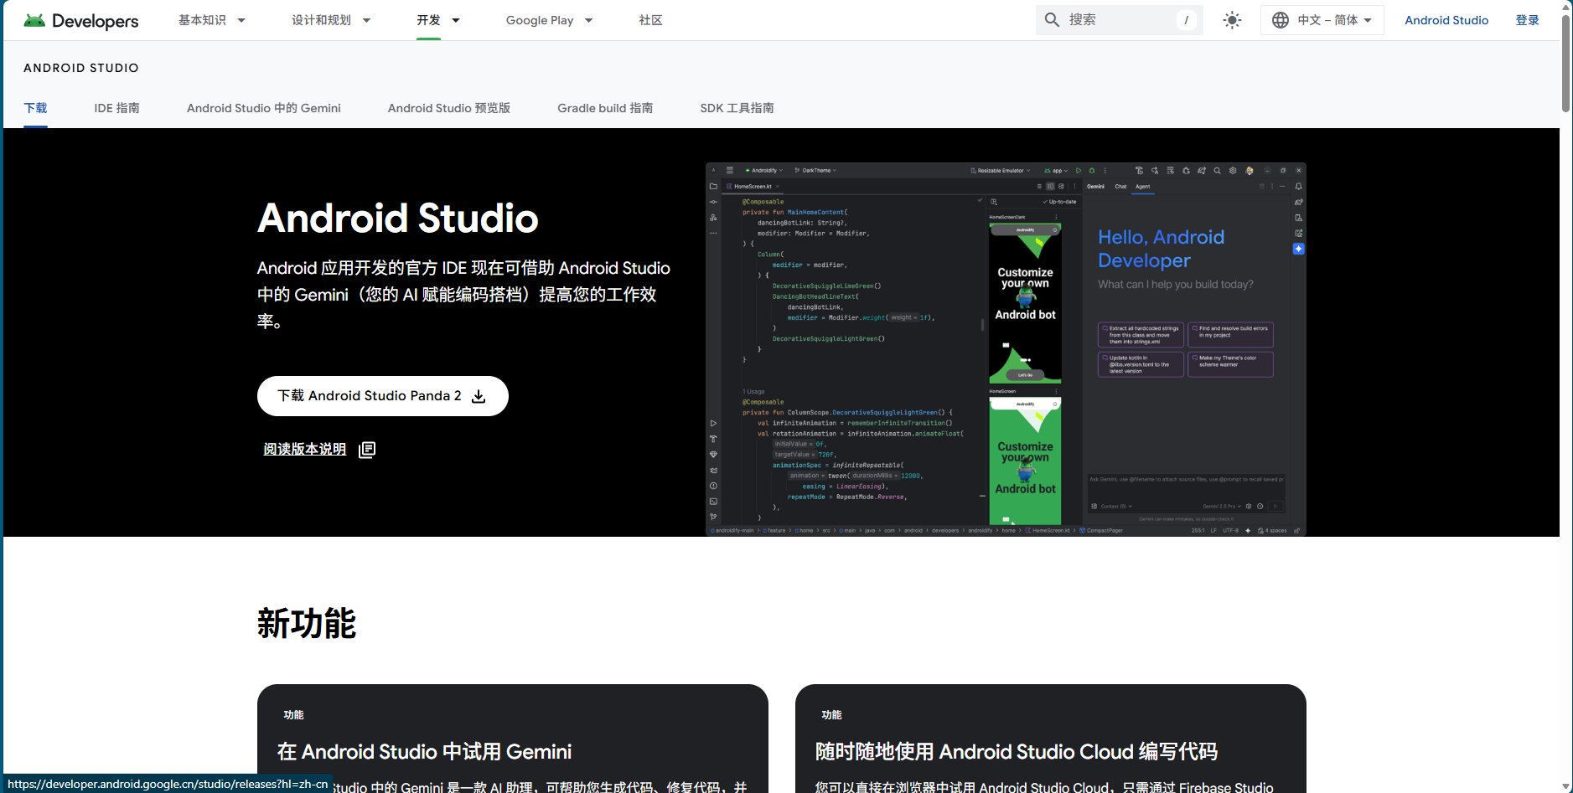Go to the 社区 navigation item
This screenshot has height=793, width=1573.
(650, 20)
